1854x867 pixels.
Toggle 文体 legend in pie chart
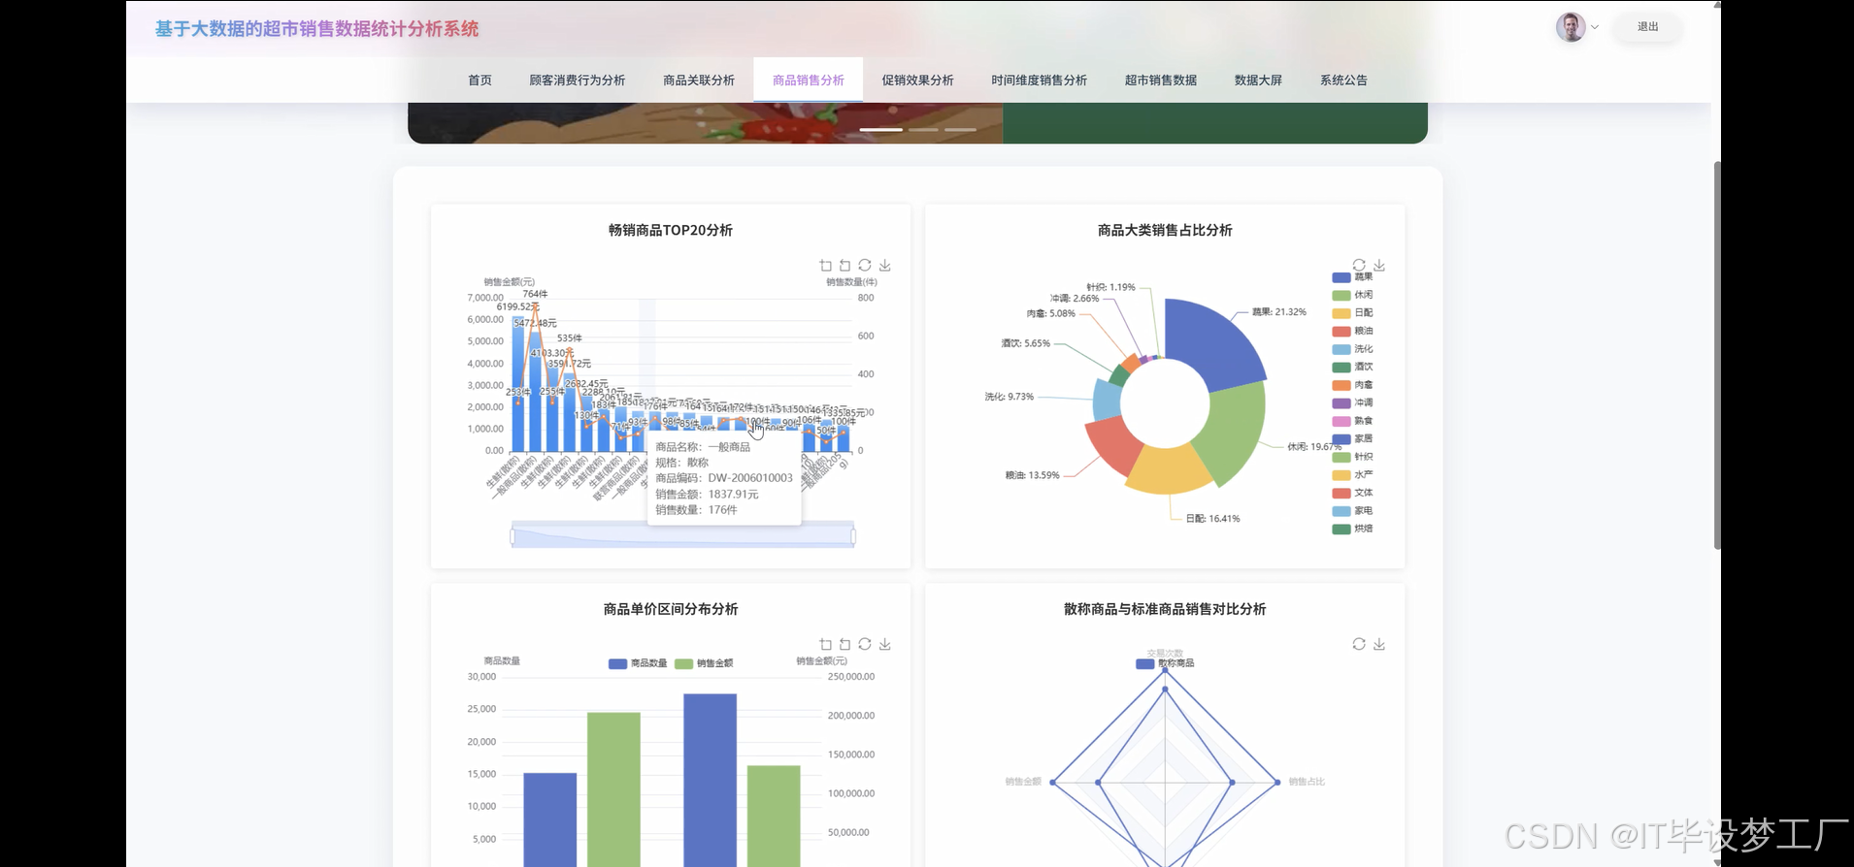pos(1352,493)
